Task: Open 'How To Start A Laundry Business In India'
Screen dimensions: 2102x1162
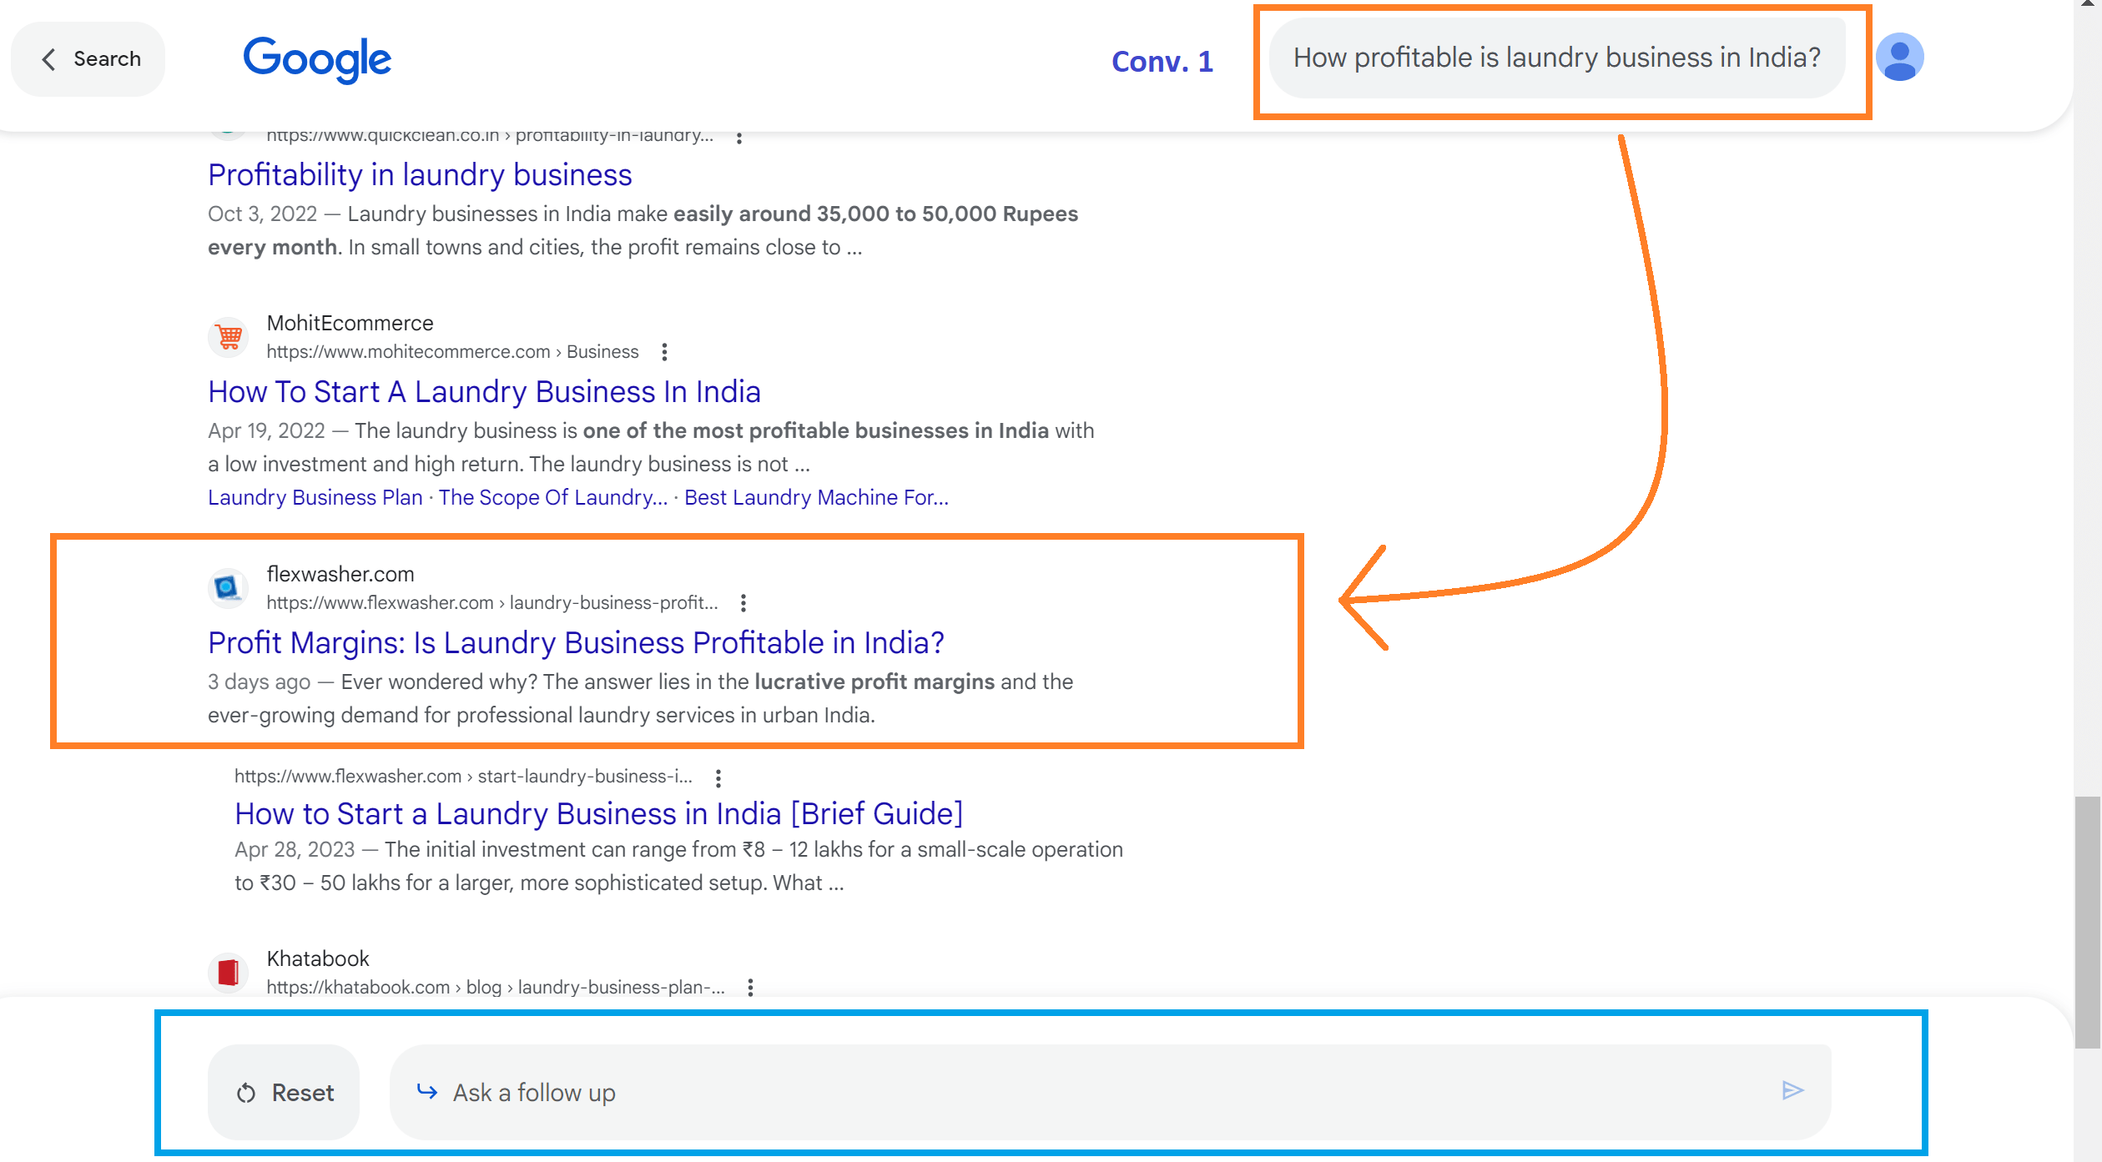Action: point(484,391)
